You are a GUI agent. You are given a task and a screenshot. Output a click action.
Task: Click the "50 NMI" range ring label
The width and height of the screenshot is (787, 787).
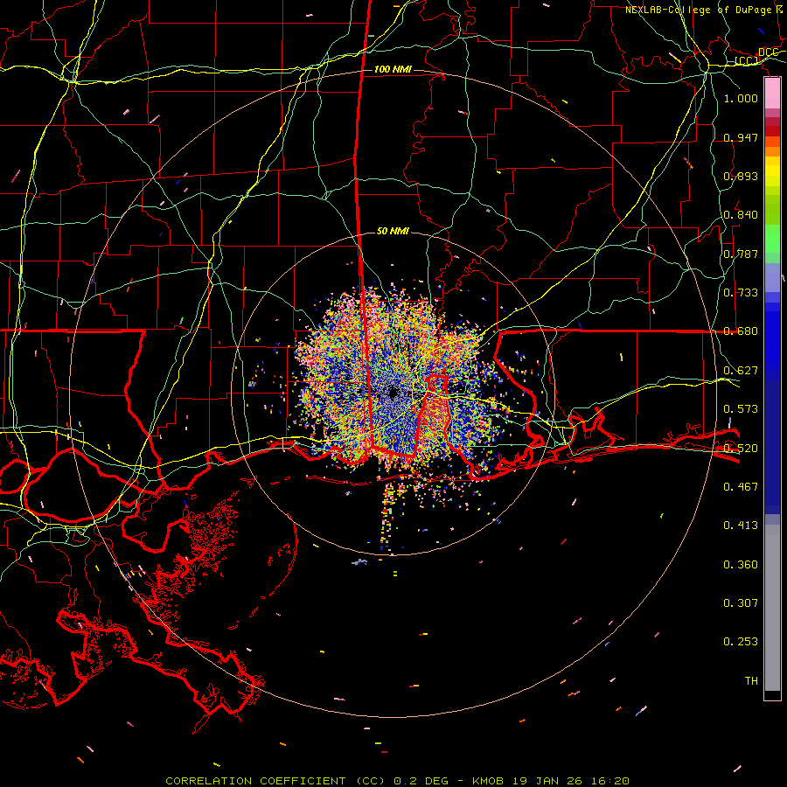[393, 232]
